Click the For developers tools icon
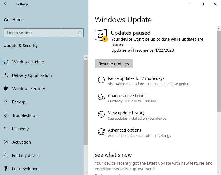Image resolution: width=221 pixels, height=175 pixels. [6, 169]
